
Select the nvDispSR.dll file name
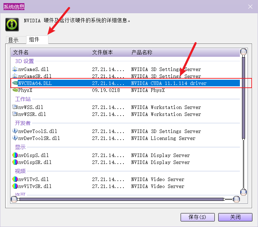35,162
